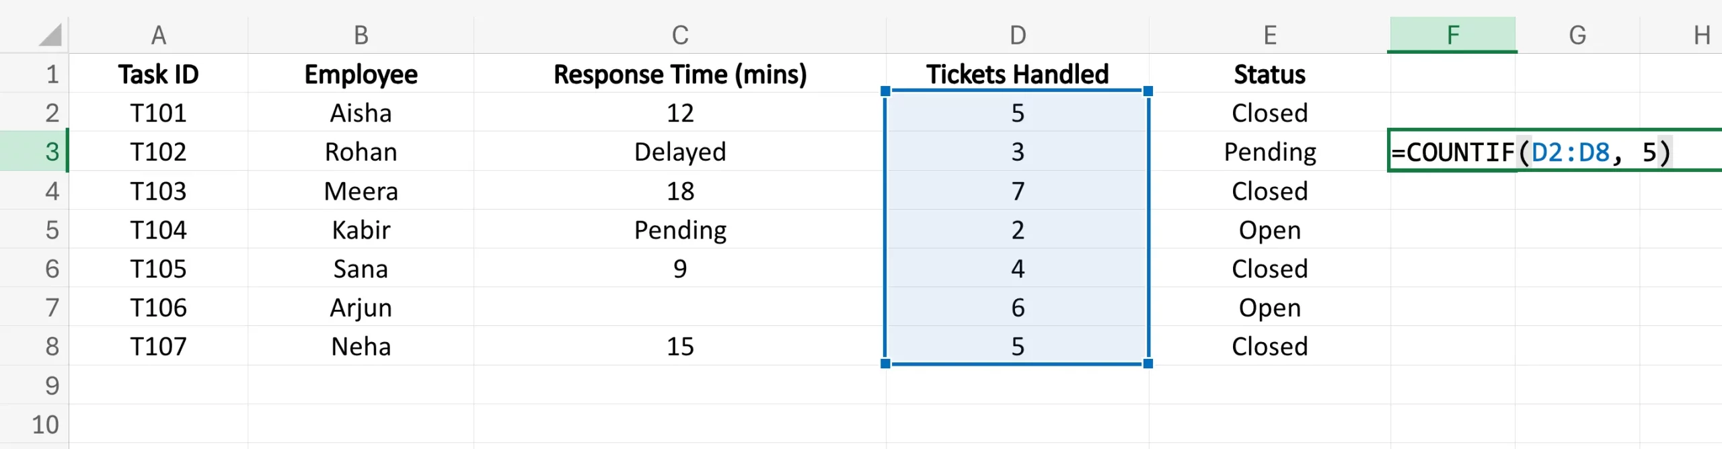Select column A header
This screenshot has height=449, width=1722.
click(158, 35)
